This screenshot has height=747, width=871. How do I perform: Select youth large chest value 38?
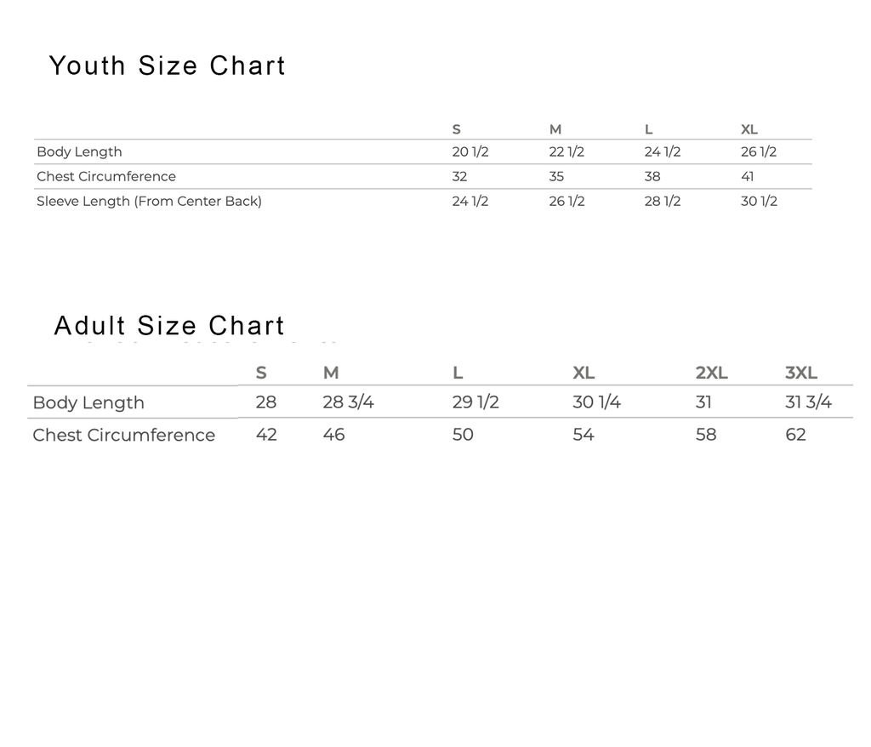652,176
